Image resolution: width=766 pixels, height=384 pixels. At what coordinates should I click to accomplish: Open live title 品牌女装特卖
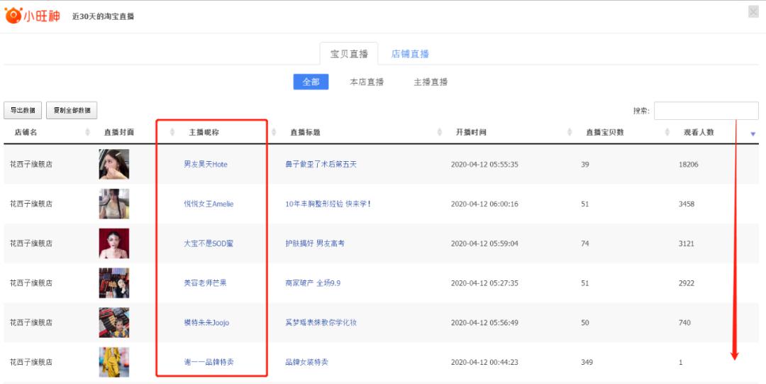coord(307,362)
